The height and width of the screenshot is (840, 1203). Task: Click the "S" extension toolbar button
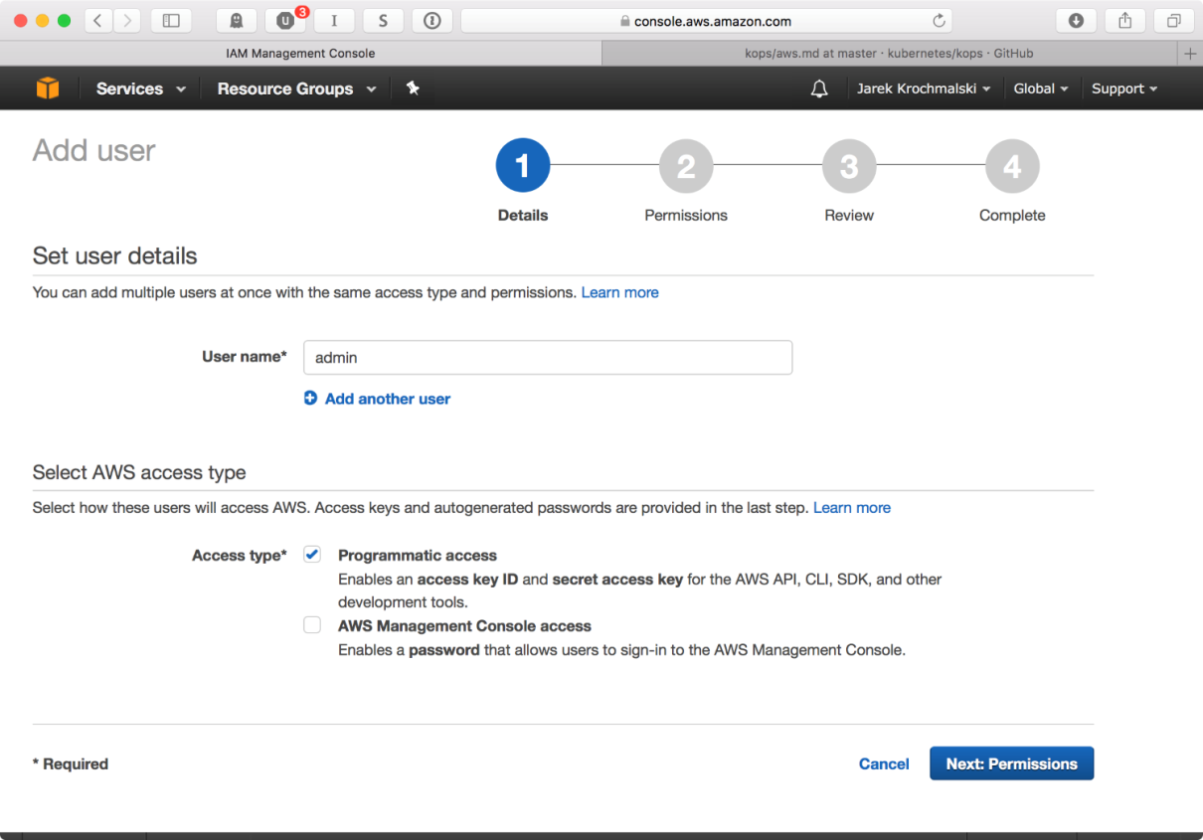coord(383,20)
